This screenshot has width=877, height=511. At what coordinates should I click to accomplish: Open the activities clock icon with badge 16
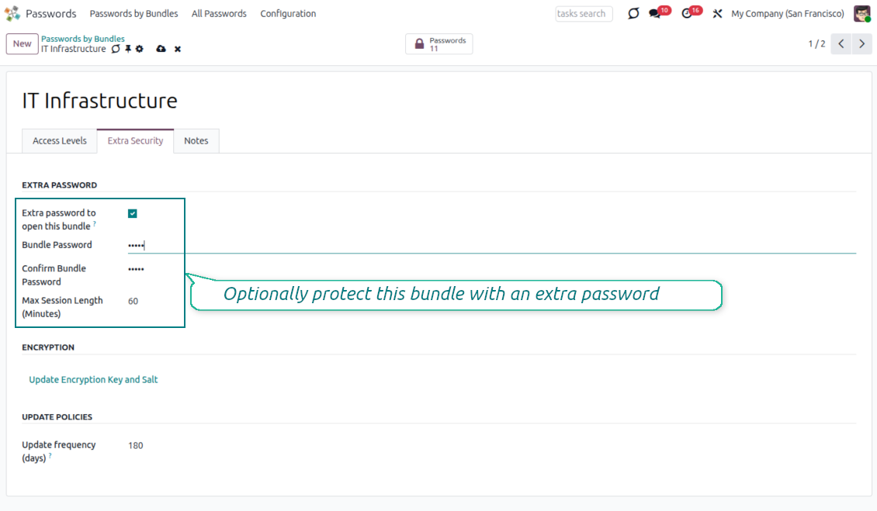click(687, 14)
